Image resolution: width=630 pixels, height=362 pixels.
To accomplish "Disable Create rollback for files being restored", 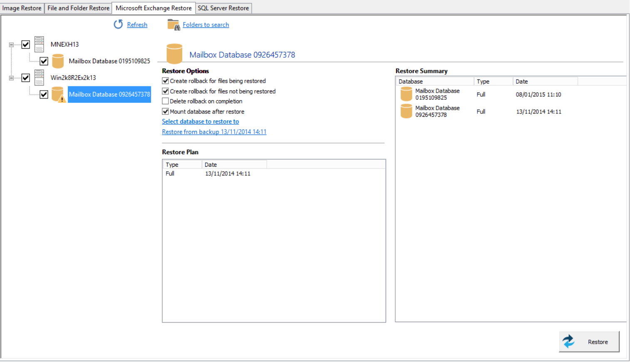I will pos(166,81).
